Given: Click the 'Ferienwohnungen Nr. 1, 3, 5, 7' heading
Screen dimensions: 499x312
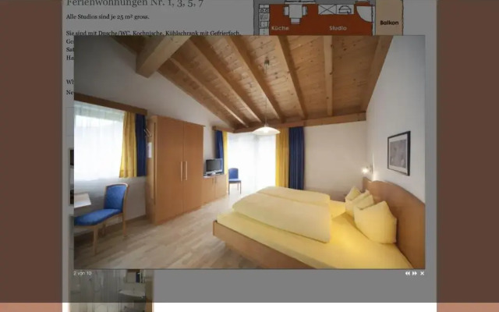Looking at the screenshot, I should (x=135, y=3).
